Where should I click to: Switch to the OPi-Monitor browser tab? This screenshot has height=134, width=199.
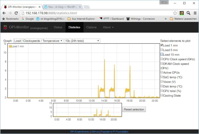click(x=22, y=7)
